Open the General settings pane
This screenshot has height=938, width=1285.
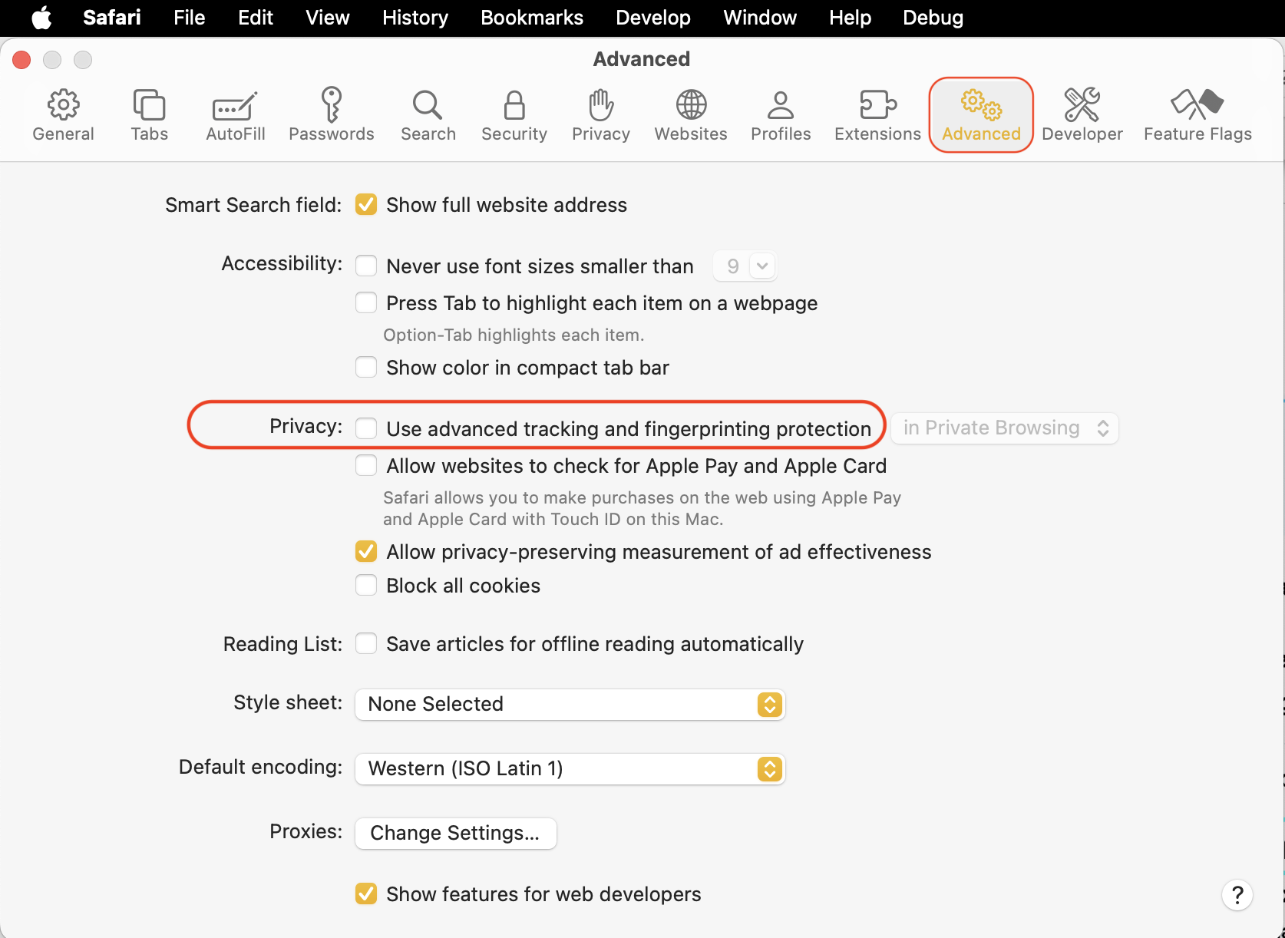tap(63, 116)
